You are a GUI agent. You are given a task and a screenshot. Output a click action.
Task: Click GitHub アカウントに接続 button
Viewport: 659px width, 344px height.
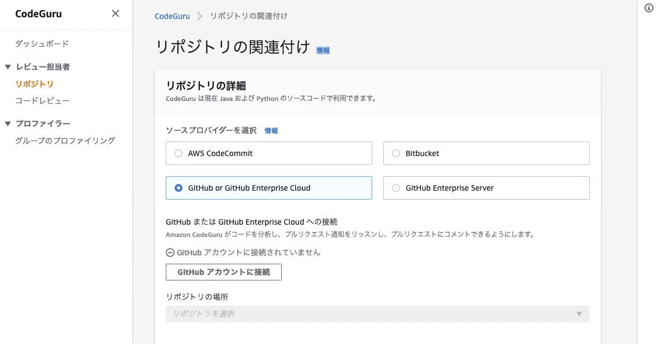224,272
